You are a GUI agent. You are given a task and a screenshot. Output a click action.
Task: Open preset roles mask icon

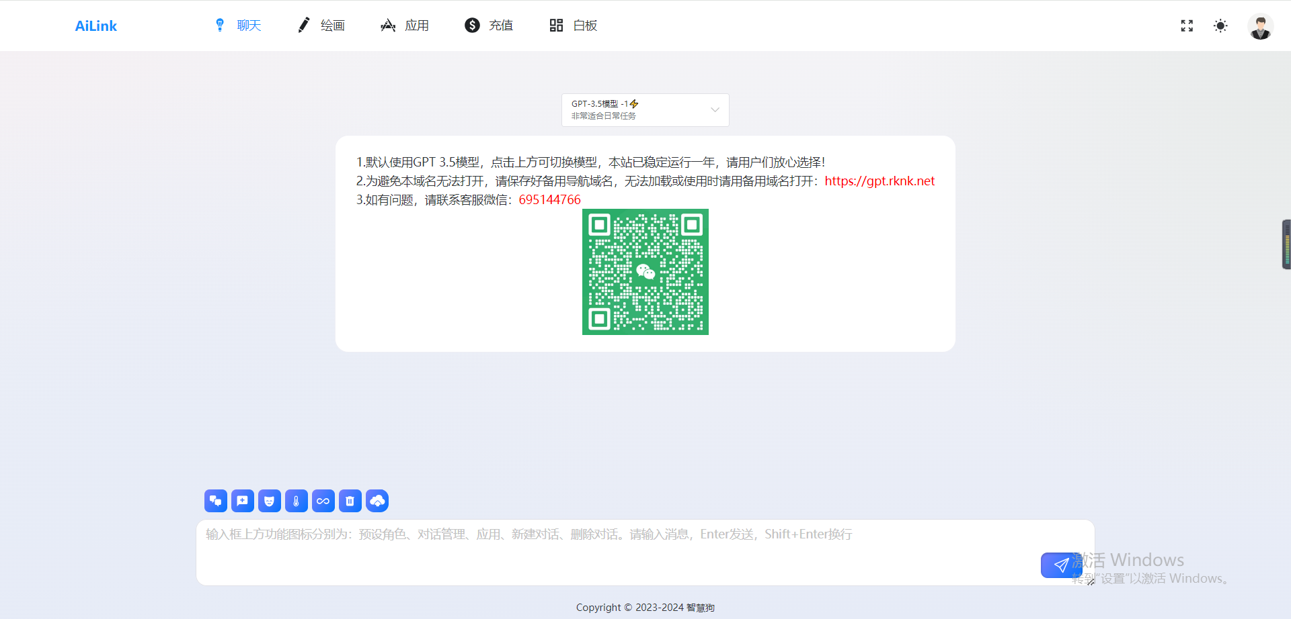[x=270, y=501]
